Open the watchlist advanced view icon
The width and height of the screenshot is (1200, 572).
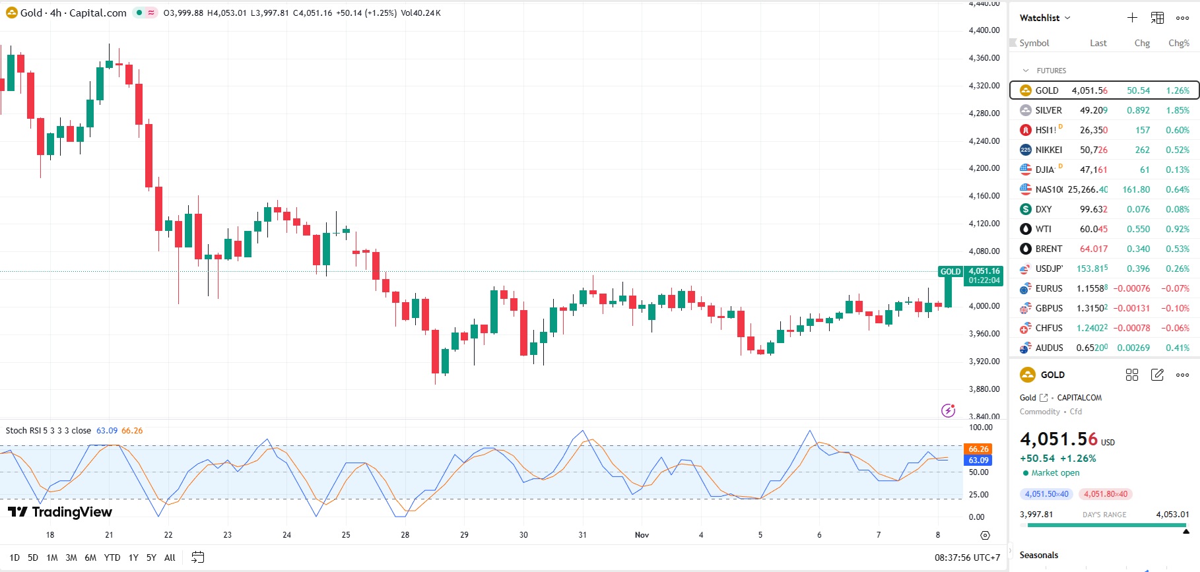[x=1157, y=18]
